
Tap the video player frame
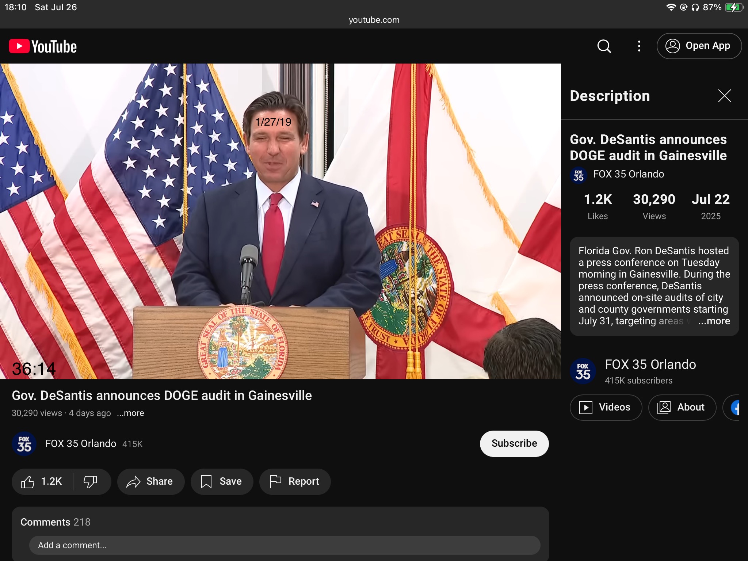click(280, 221)
